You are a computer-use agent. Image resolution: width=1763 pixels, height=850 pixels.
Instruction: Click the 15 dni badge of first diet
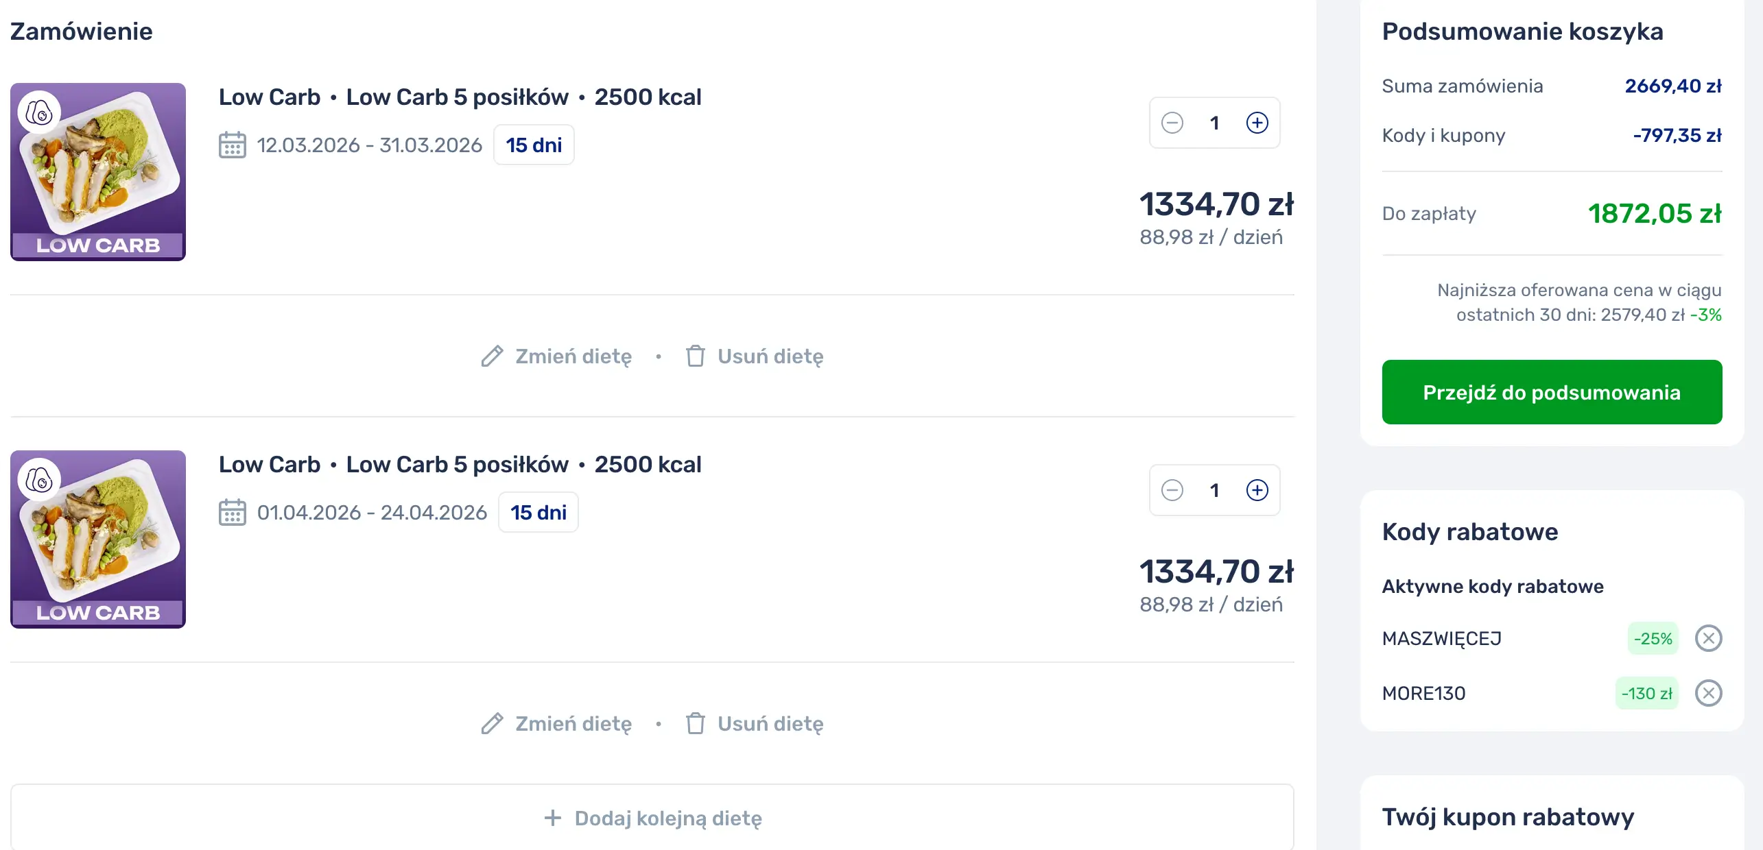tap(534, 145)
